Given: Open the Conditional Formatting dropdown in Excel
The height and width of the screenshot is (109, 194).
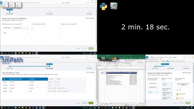Looking at the screenshot, I should [x=131, y=60].
